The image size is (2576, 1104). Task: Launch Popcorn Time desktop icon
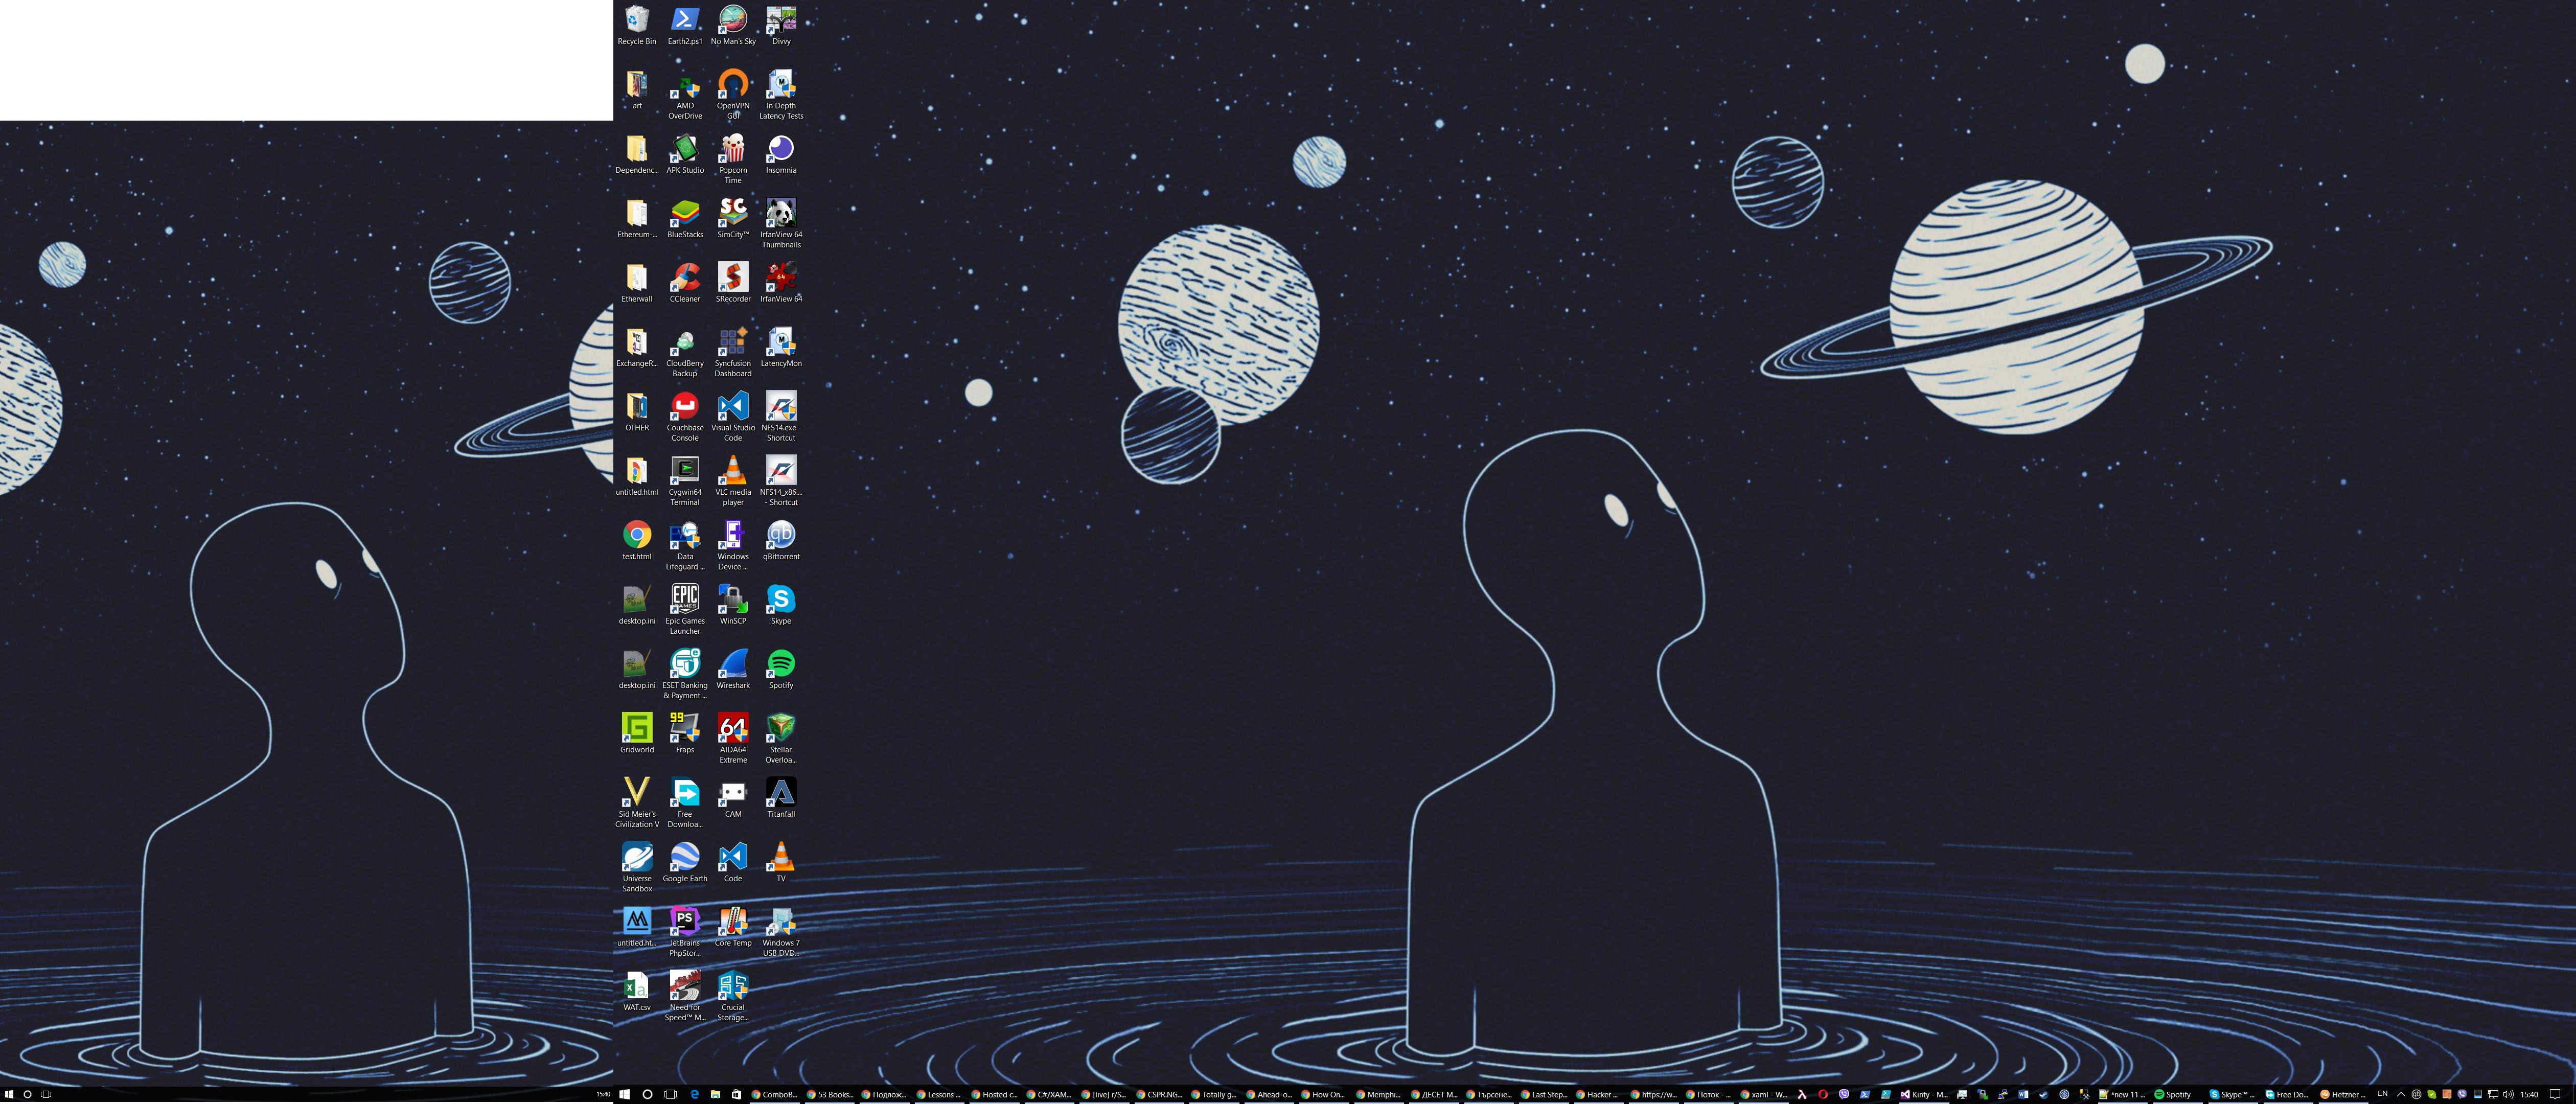point(733,159)
